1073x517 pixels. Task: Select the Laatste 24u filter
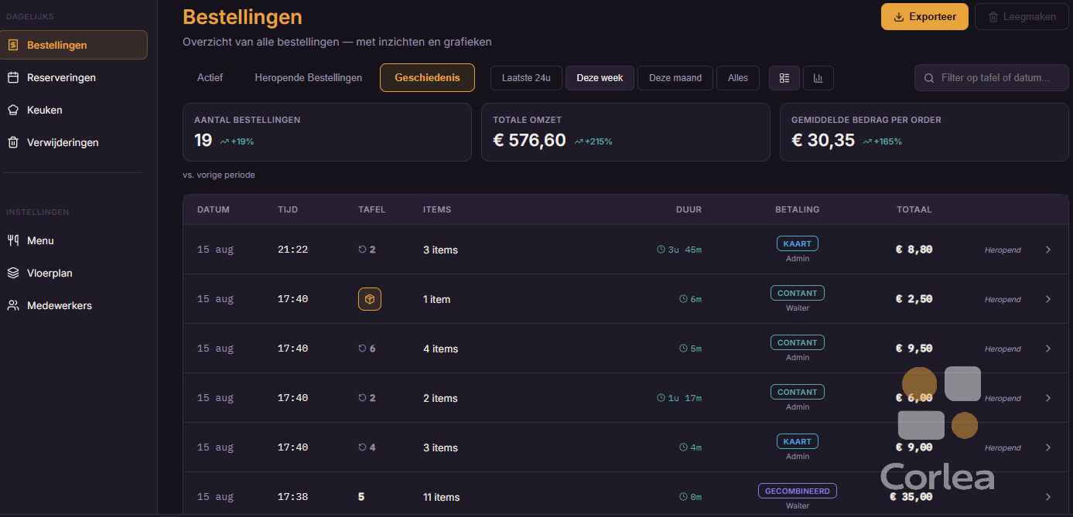point(526,78)
